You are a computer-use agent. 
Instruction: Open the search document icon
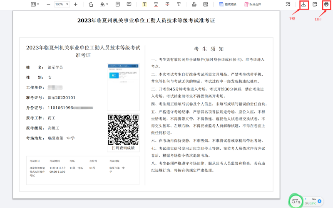pyautogui.click(x=288, y=5)
